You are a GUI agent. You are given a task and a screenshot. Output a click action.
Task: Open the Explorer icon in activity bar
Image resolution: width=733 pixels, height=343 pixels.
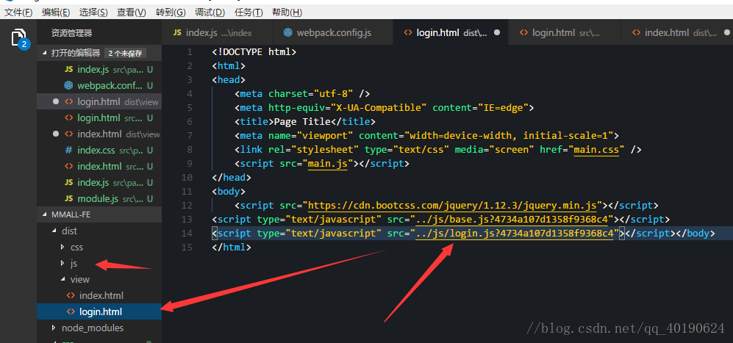point(18,38)
